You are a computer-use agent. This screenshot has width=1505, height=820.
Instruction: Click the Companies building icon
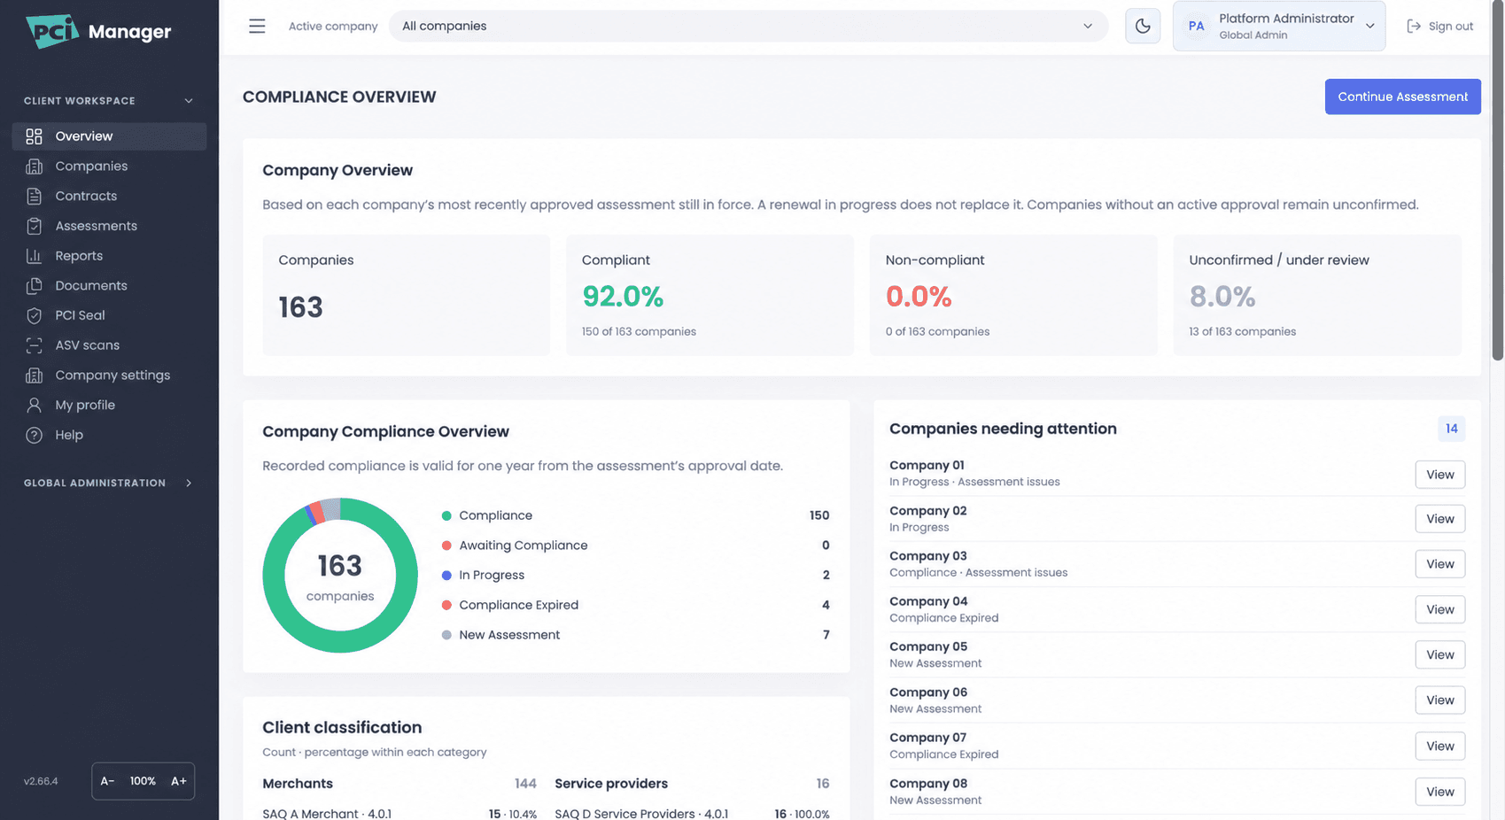[x=34, y=166]
